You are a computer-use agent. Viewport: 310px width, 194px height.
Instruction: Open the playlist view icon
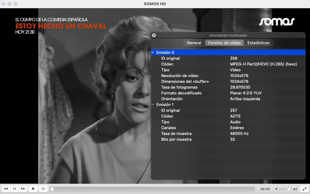click(x=43, y=189)
